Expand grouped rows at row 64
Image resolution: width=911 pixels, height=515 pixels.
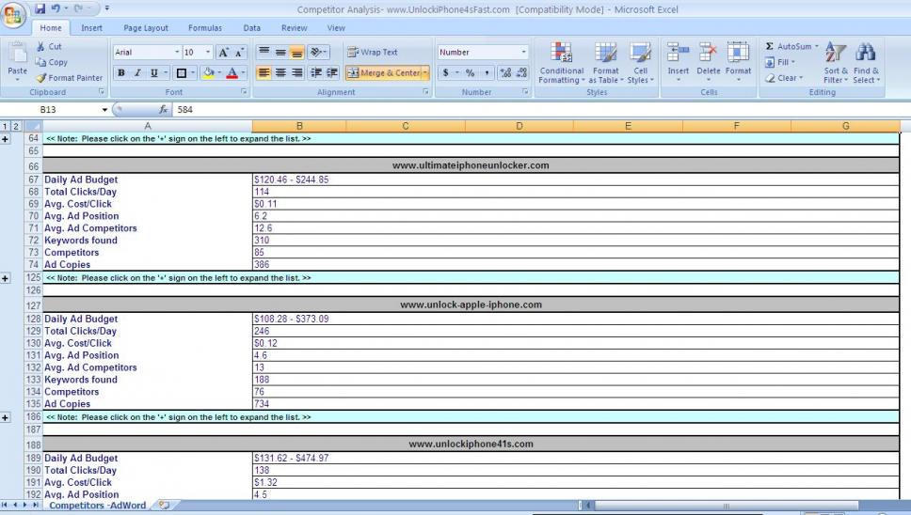coord(6,138)
